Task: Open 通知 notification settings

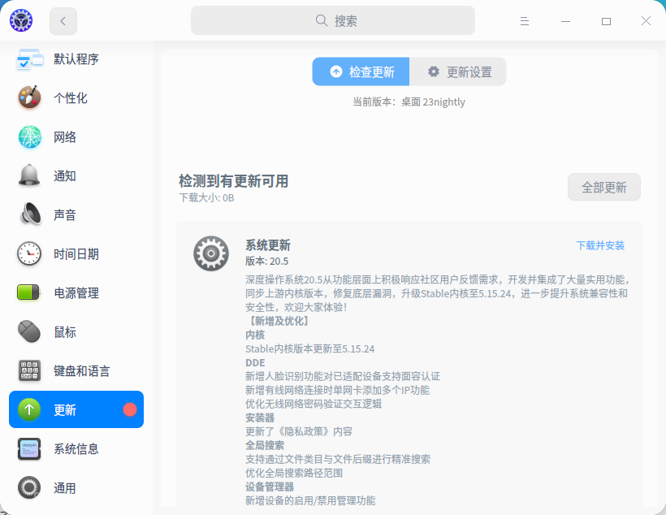Action: (x=76, y=175)
